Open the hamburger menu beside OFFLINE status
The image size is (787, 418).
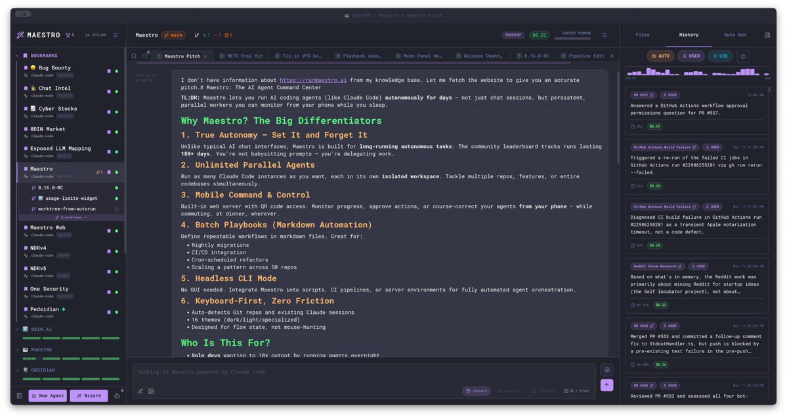116,35
